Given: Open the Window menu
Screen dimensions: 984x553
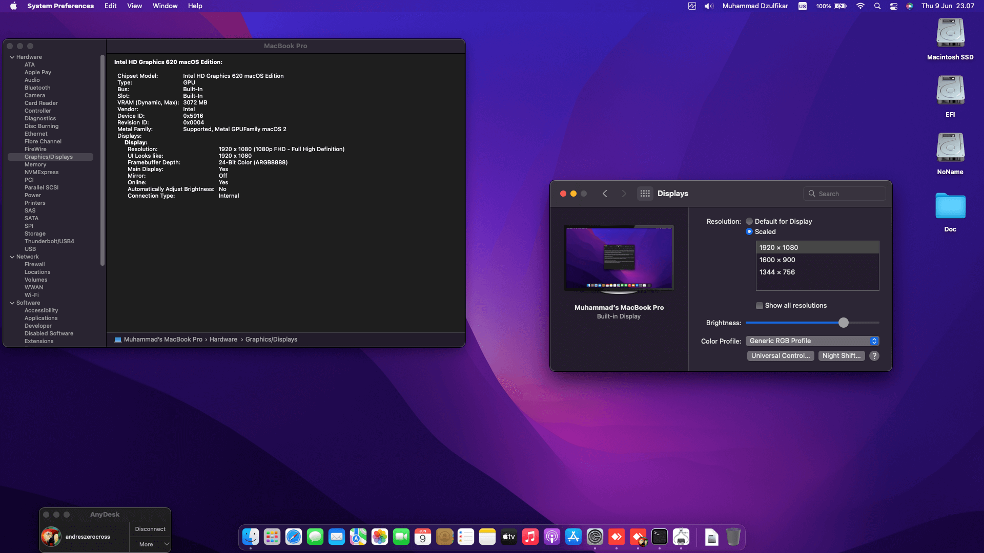Looking at the screenshot, I should coord(165,6).
